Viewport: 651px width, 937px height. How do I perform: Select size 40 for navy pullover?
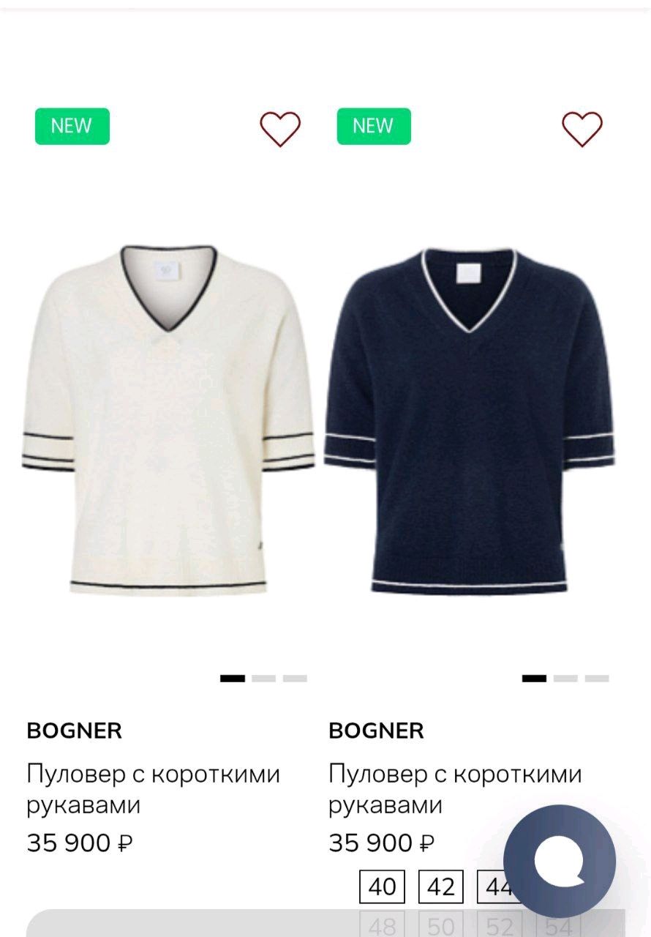[x=382, y=887]
